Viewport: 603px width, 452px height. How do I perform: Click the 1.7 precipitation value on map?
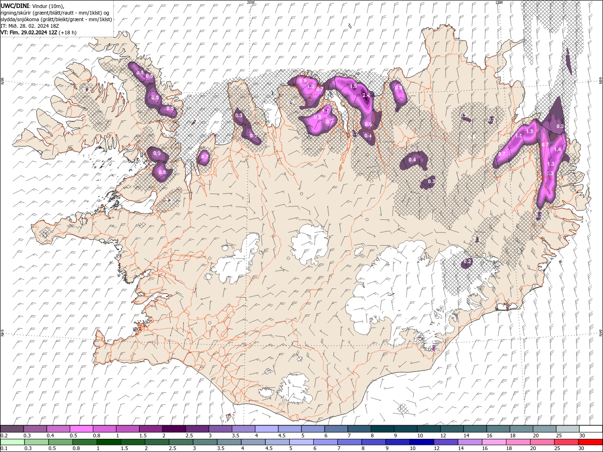pos(326,111)
